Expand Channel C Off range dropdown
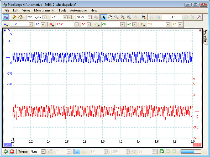The width and height of the screenshot is (210, 157). pos(122,24)
